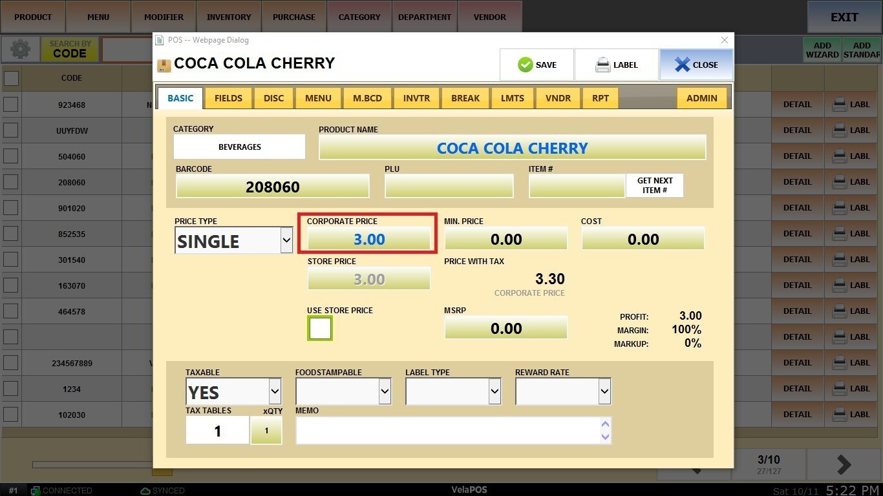Click the LABL printer for row 208060
883x496 pixels.
(851, 181)
